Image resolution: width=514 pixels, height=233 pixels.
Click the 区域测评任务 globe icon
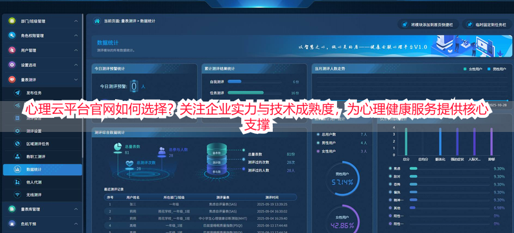[x=17, y=144]
